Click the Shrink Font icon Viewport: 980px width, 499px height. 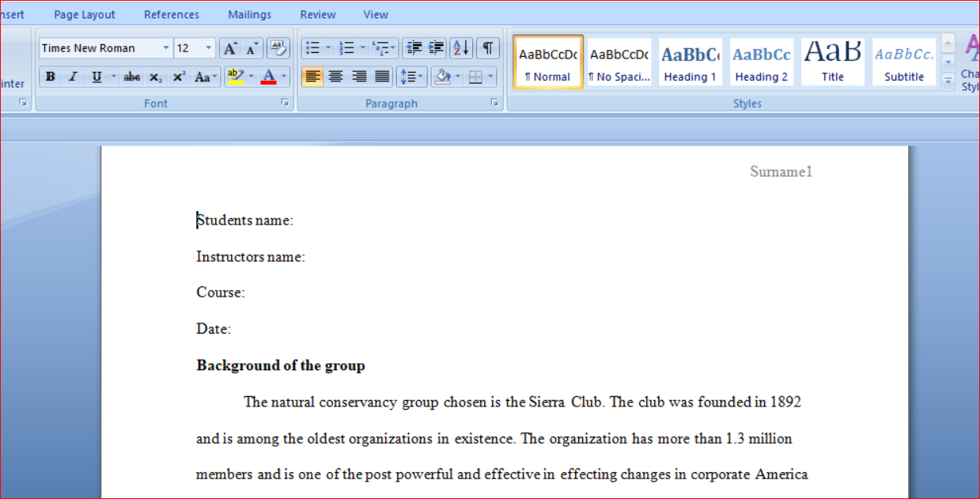(x=252, y=48)
